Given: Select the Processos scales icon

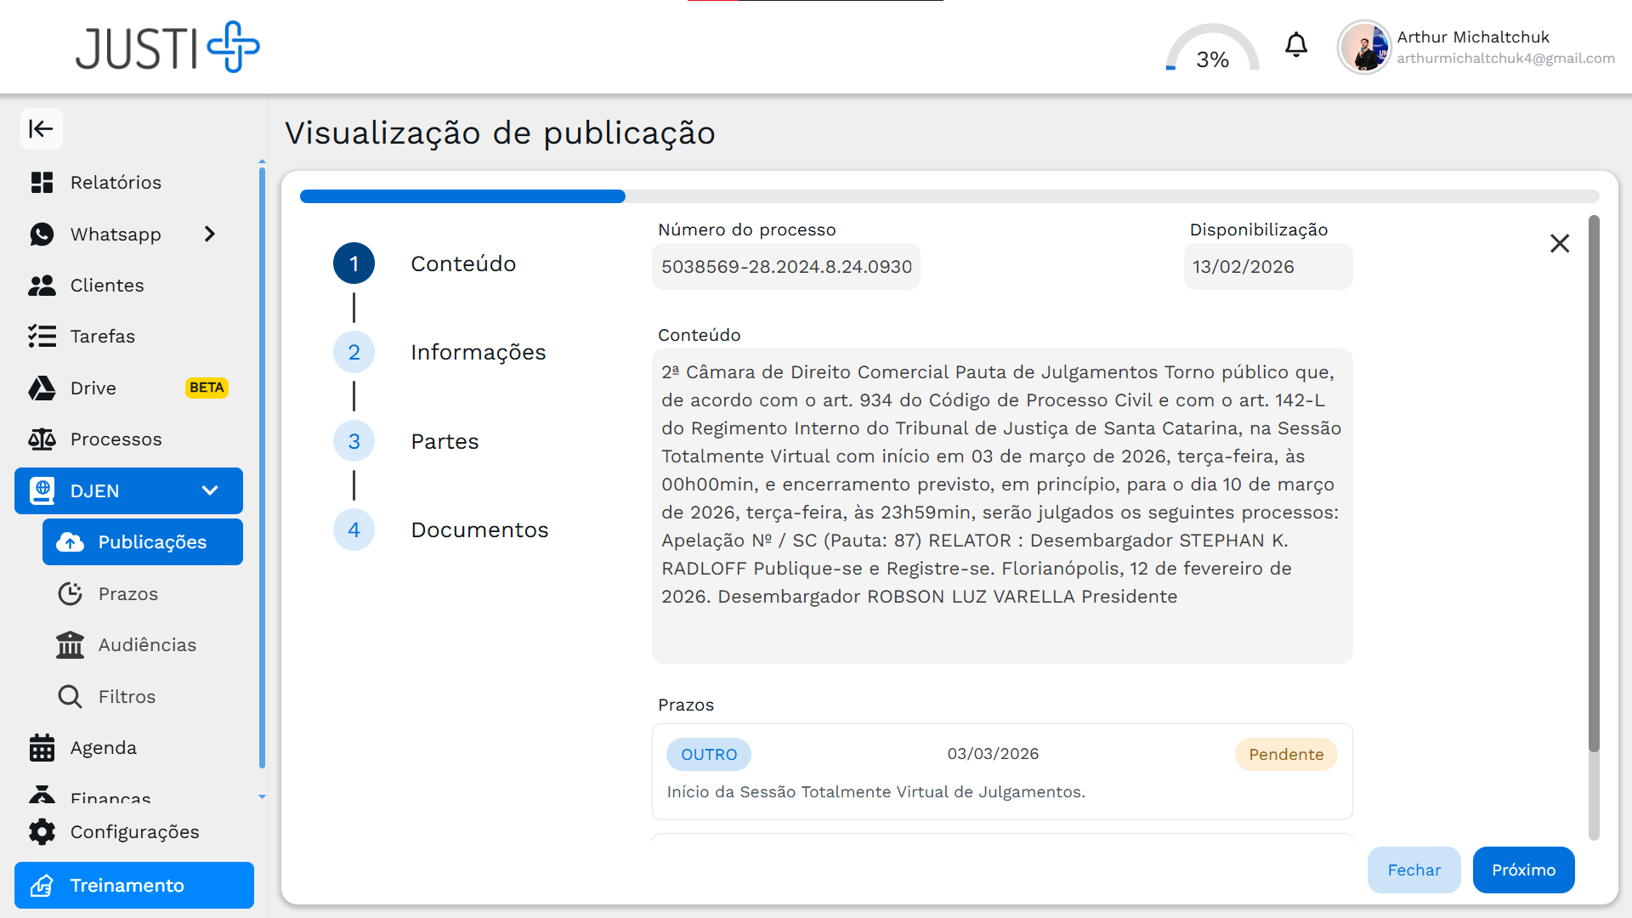Looking at the screenshot, I should [42, 439].
